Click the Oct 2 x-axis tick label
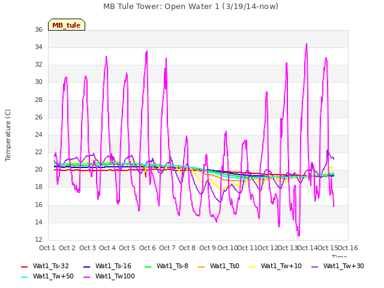Image resolution: width=384 pixels, height=288 pixels. tap(67, 248)
